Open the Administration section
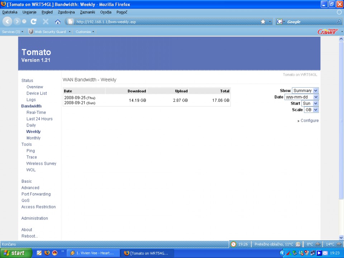 point(35,218)
